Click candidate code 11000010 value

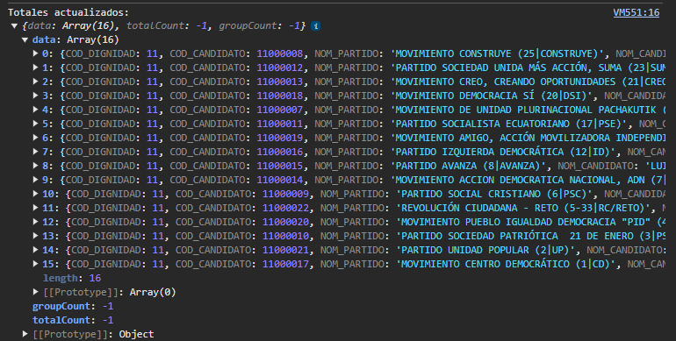tap(286, 236)
